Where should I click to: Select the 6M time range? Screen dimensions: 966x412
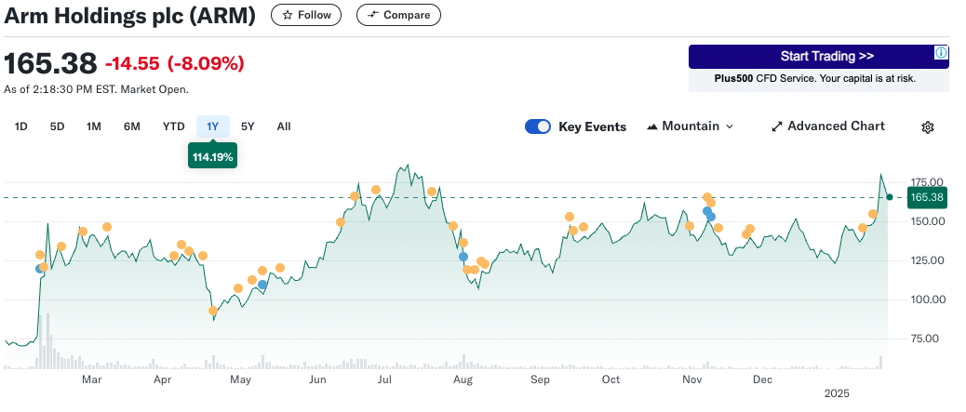pyautogui.click(x=132, y=126)
